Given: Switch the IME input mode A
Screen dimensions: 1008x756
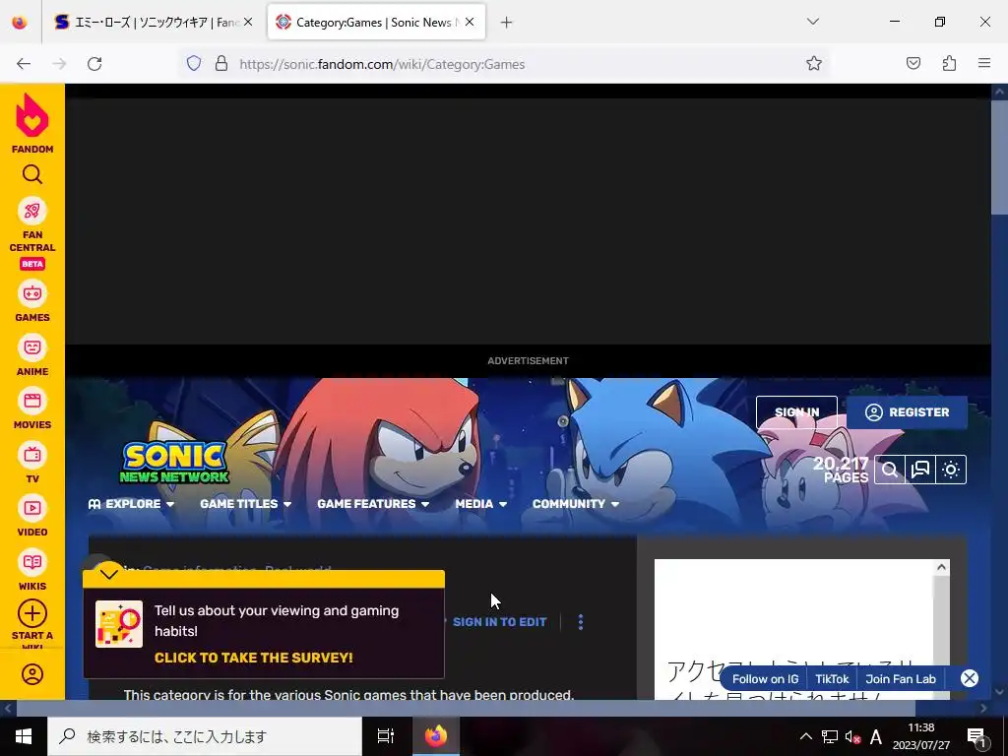Looking at the screenshot, I should 875,736.
